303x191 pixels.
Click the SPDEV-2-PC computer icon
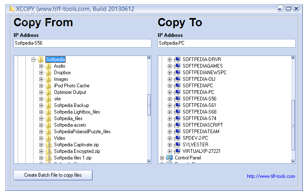pos(177,138)
